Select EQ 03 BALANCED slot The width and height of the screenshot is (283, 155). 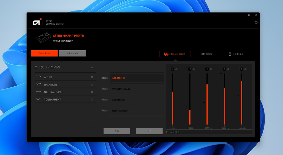click(137, 100)
